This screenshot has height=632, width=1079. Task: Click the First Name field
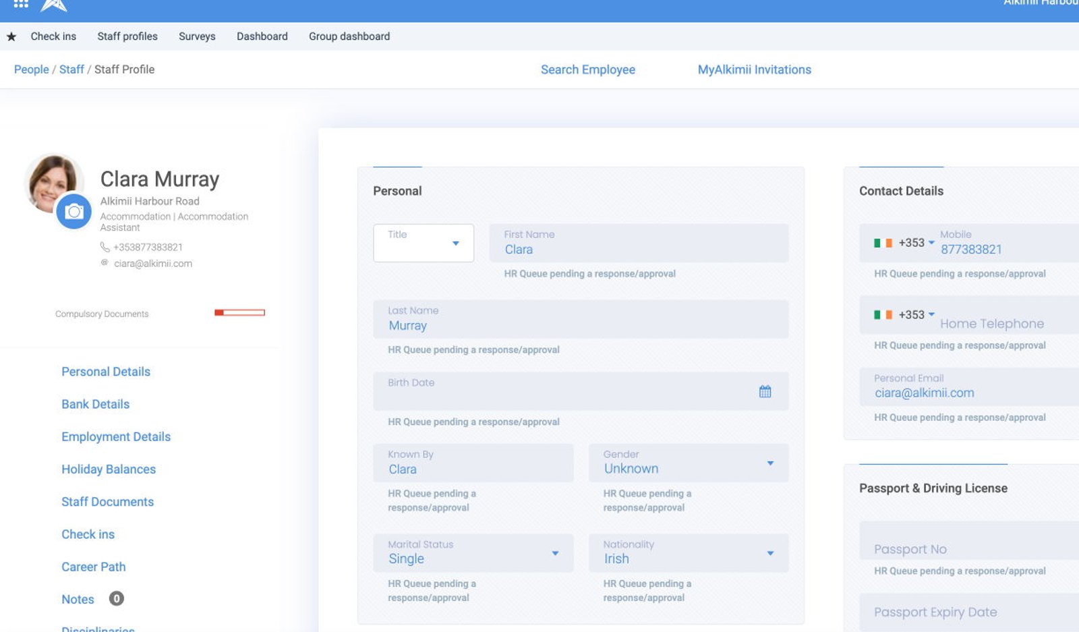coord(639,243)
